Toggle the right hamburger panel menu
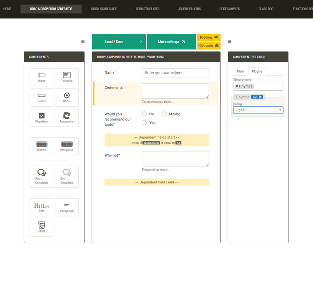The image size is (313, 285). click(229, 42)
